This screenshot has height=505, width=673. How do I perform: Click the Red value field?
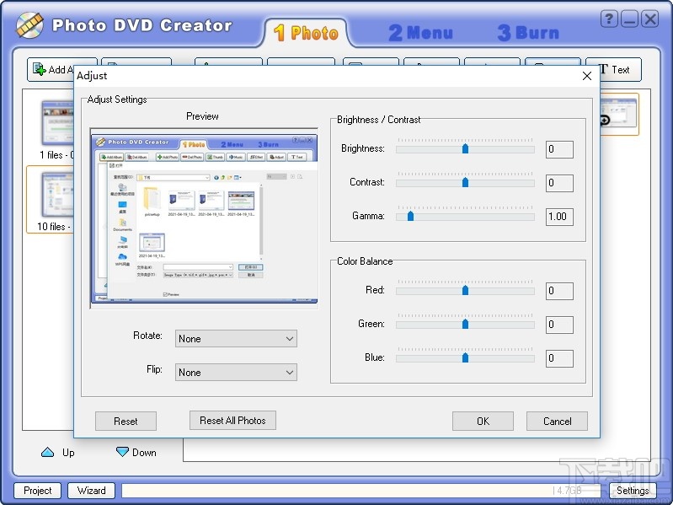559,291
